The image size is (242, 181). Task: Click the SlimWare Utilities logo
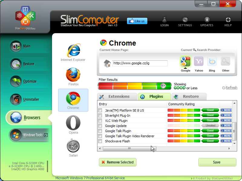(25, 18)
